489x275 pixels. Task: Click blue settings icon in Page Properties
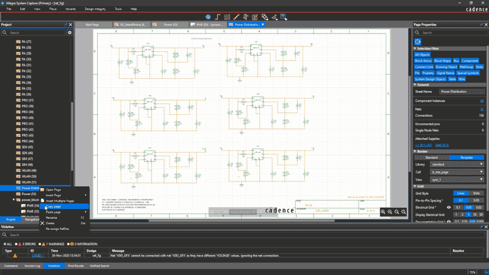coord(417,42)
